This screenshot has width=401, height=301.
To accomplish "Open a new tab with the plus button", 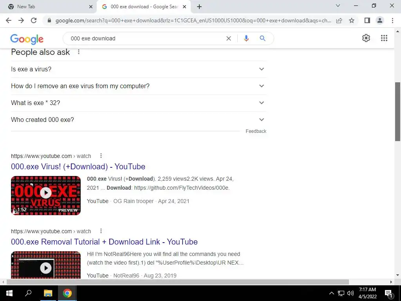I will point(199,7).
